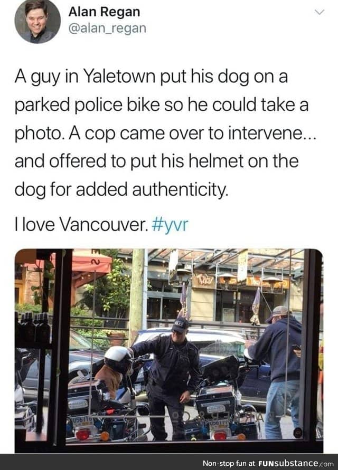Open Alan Regan's profile picture

[x=37, y=21]
